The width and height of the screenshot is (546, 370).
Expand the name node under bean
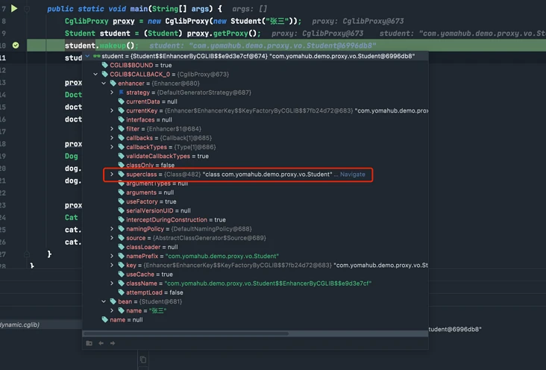click(x=112, y=310)
